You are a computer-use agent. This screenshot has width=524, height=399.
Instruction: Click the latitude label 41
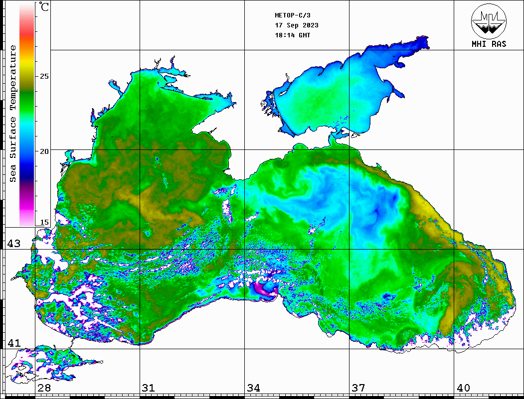click(x=13, y=343)
